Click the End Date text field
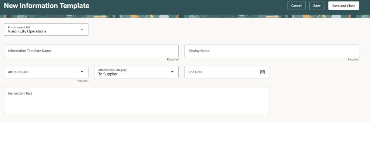This screenshot has width=370, height=143. pyautogui.click(x=226, y=72)
